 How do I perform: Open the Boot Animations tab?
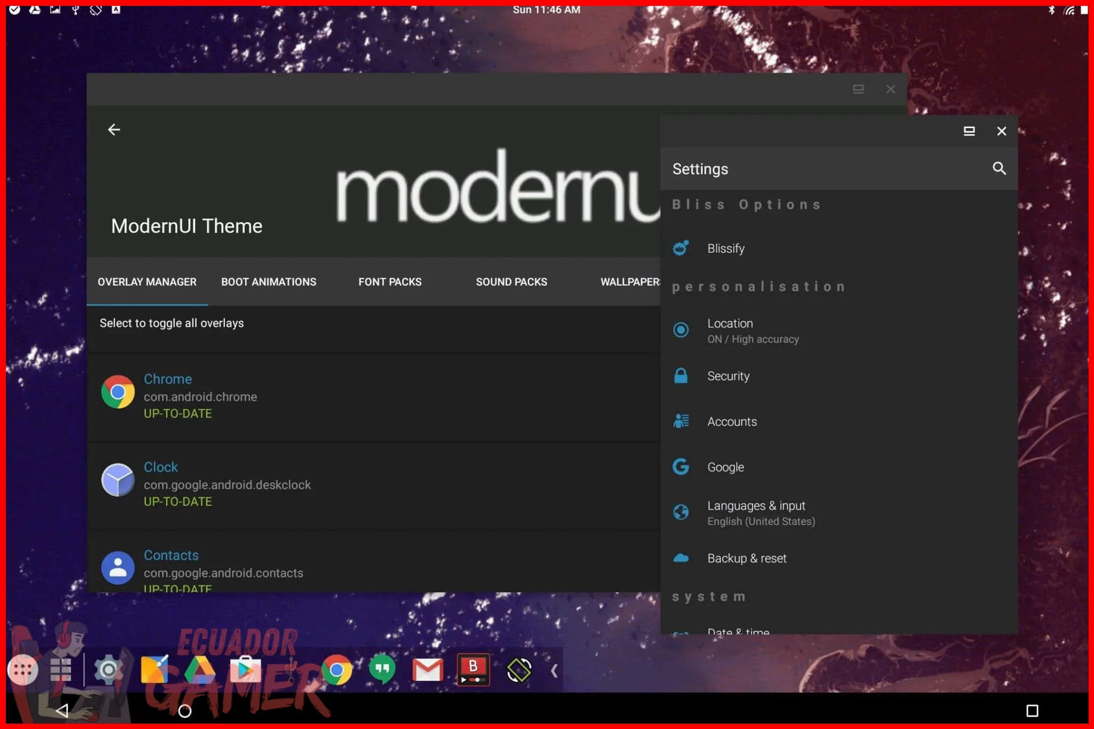(x=269, y=281)
